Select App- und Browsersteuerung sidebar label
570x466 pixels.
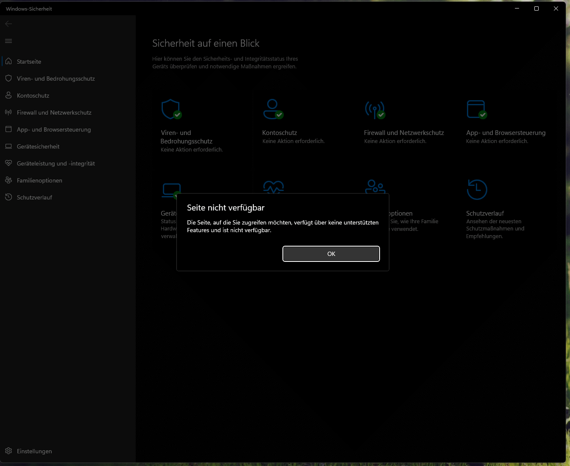coord(54,129)
